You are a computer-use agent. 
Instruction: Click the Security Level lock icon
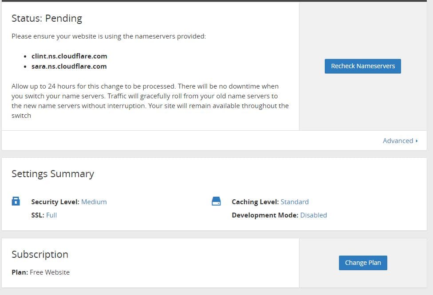click(x=16, y=201)
